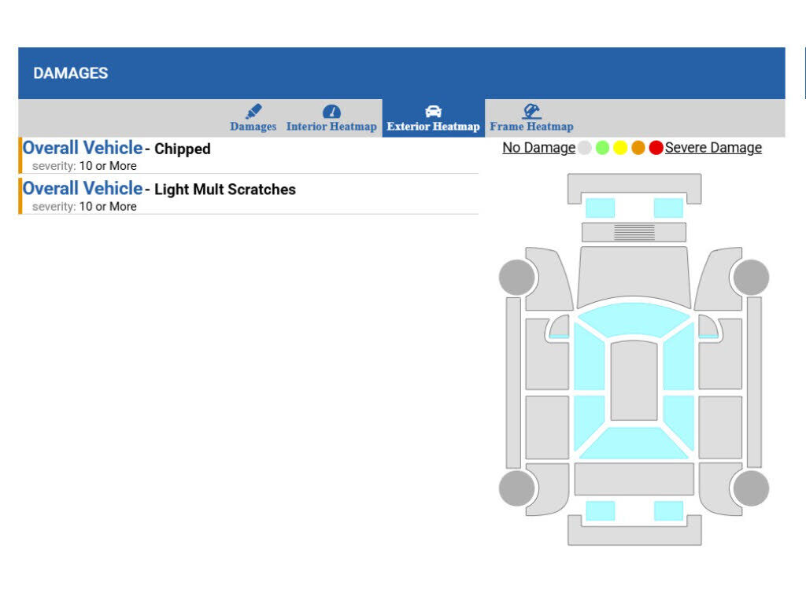Click the No Damage legend link
806x604 pixels.
[538, 148]
